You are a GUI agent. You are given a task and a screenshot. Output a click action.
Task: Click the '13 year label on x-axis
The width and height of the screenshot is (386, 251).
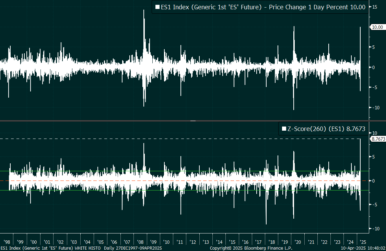point(206,242)
